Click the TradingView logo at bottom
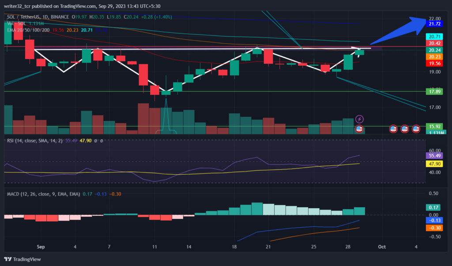The image size is (452, 266). click(x=23, y=259)
